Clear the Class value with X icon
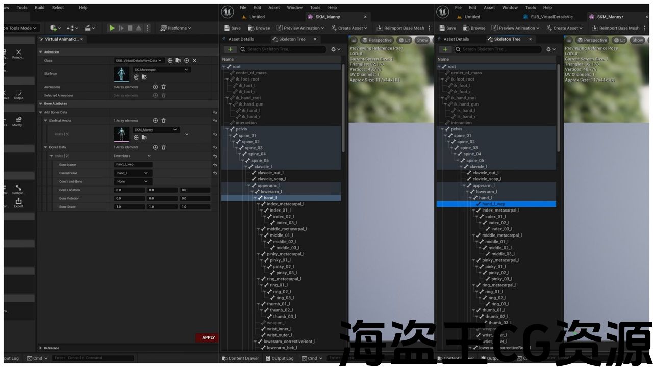Screen dimensions: 653x367 point(194,60)
